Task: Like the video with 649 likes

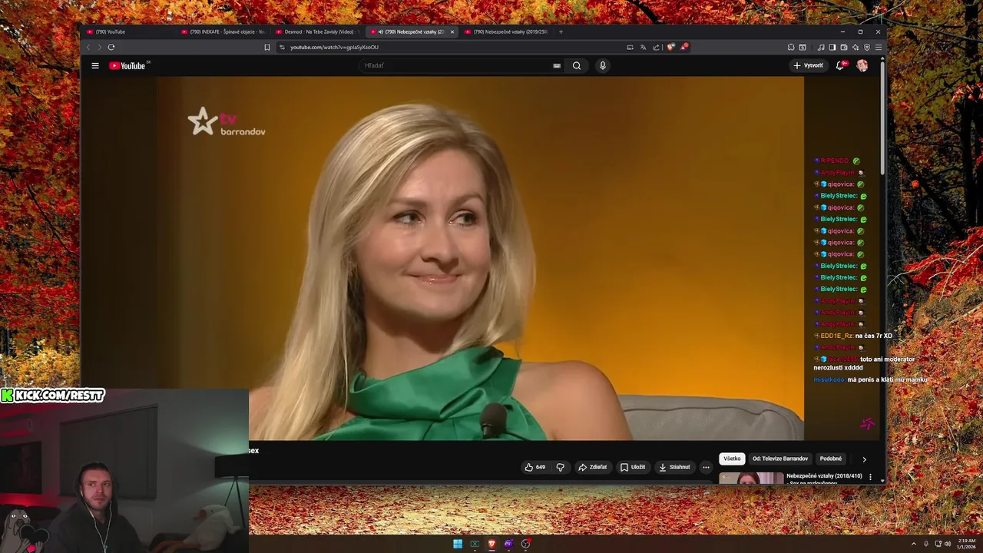Action: tap(535, 467)
